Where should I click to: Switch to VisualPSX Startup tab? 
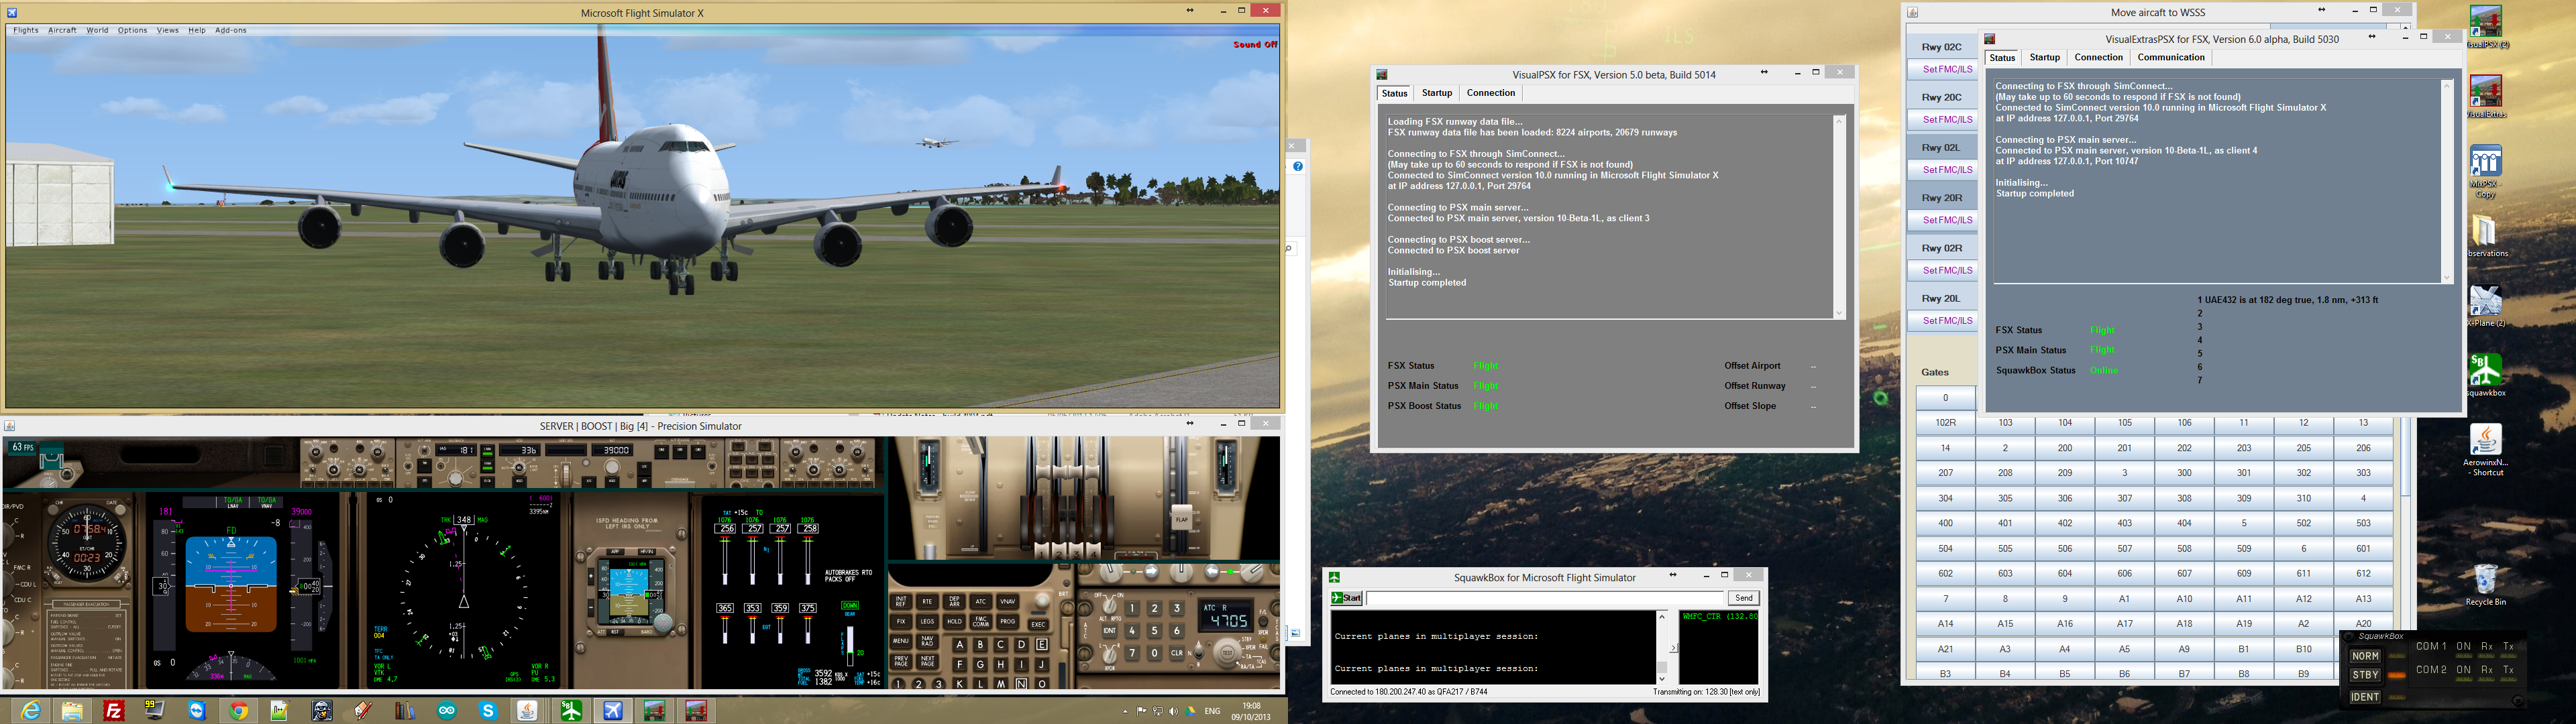(x=1437, y=93)
